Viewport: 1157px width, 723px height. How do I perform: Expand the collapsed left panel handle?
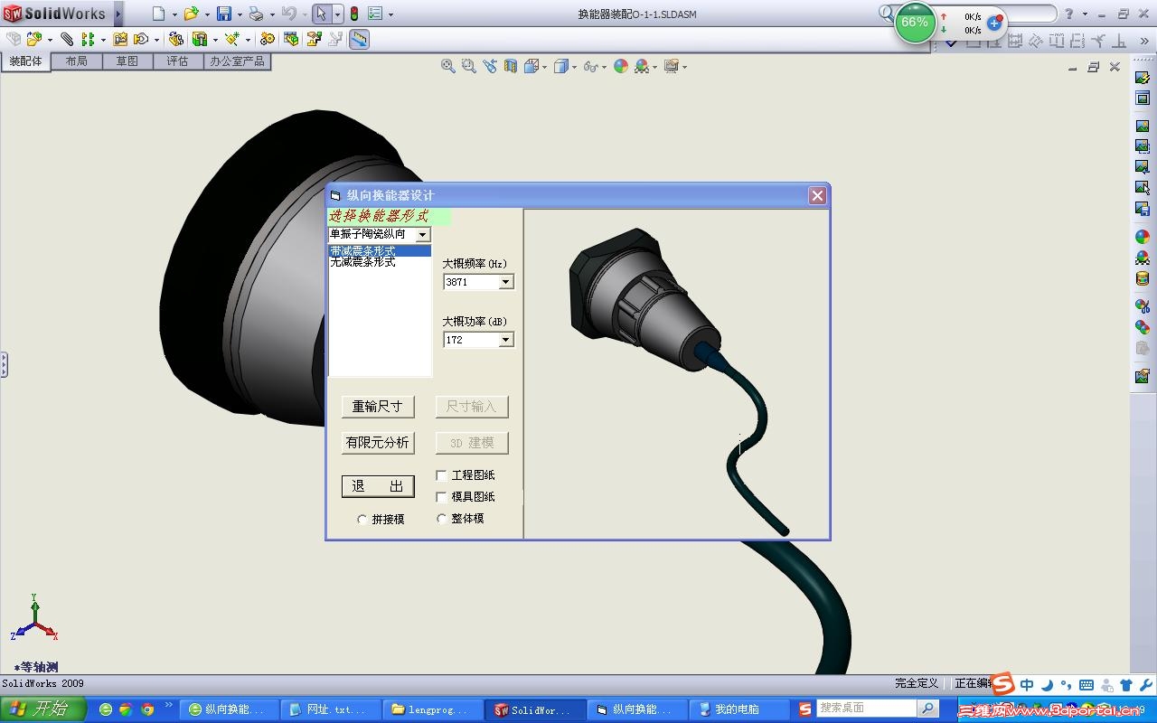pos(4,365)
